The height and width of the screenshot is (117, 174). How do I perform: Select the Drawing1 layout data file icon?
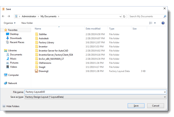pos(37,71)
